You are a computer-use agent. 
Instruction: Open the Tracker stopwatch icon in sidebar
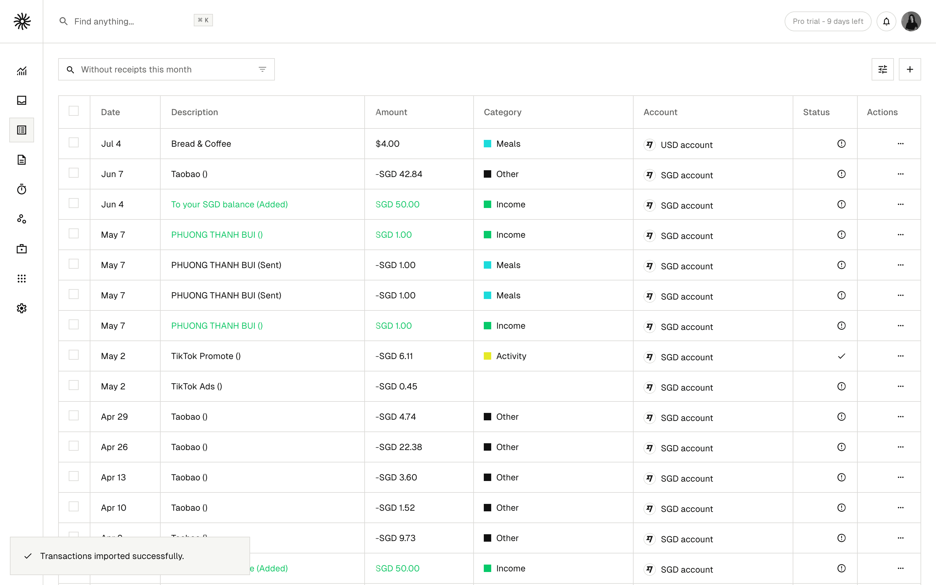point(22,189)
